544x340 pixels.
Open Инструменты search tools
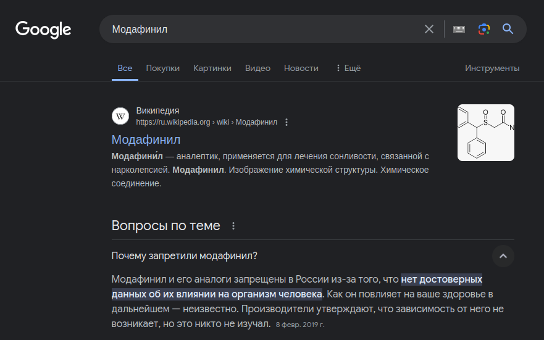click(x=492, y=68)
